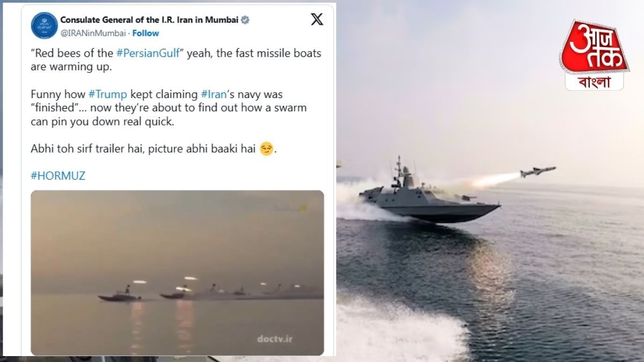Open the @IRANinMumbai handle
Screen dimensions: 644x362
point(93,33)
